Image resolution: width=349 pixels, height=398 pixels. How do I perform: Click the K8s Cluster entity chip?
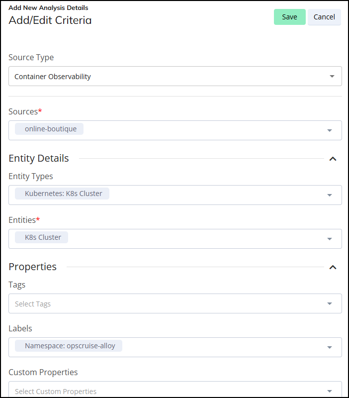(x=43, y=237)
